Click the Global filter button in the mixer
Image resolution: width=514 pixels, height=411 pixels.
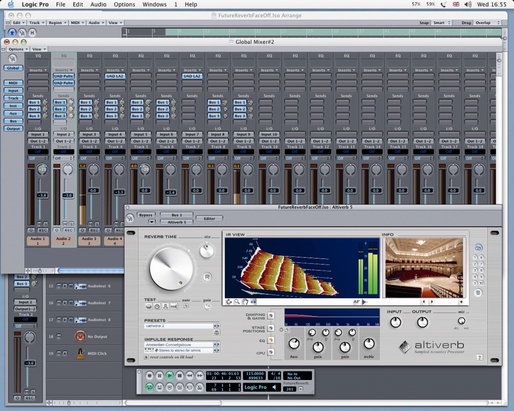(13, 68)
